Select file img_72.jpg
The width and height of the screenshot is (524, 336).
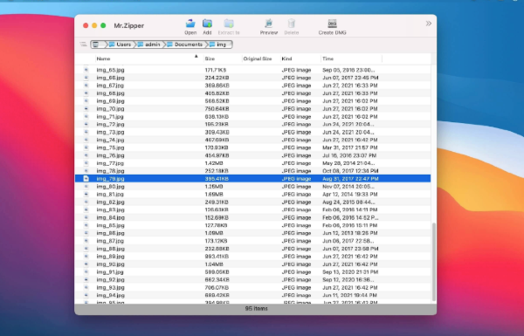point(252,124)
